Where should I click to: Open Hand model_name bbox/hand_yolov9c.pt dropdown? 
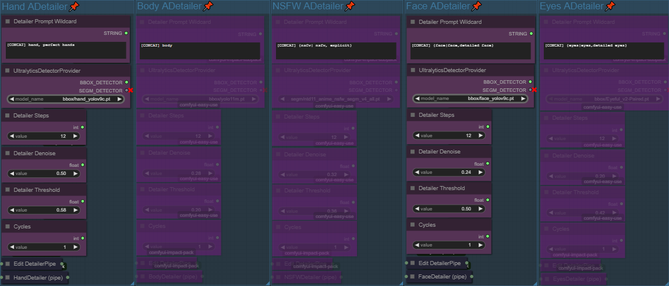point(66,99)
